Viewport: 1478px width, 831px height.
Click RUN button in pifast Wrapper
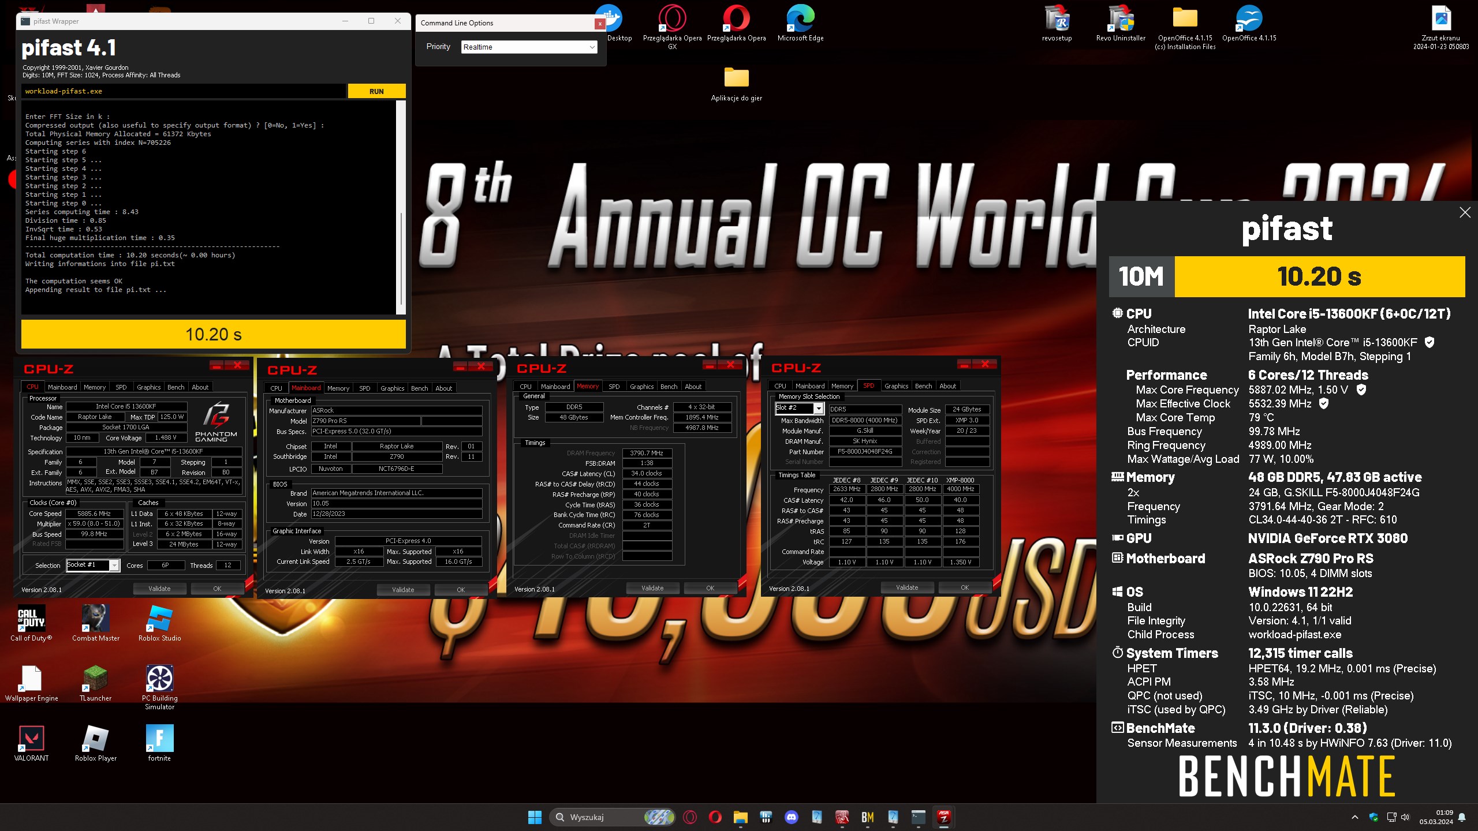click(x=376, y=91)
